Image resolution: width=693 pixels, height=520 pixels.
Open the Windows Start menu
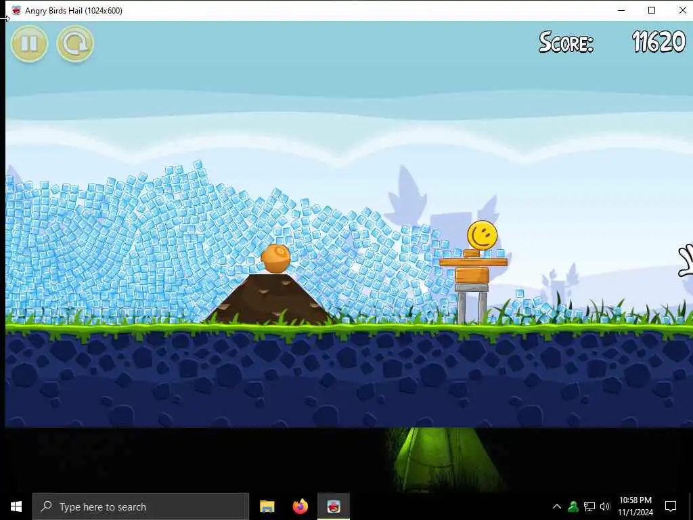coord(16,506)
